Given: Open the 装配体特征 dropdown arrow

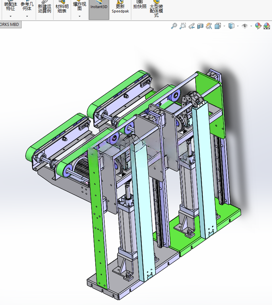Looking at the screenshot, I should coord(10,16).
